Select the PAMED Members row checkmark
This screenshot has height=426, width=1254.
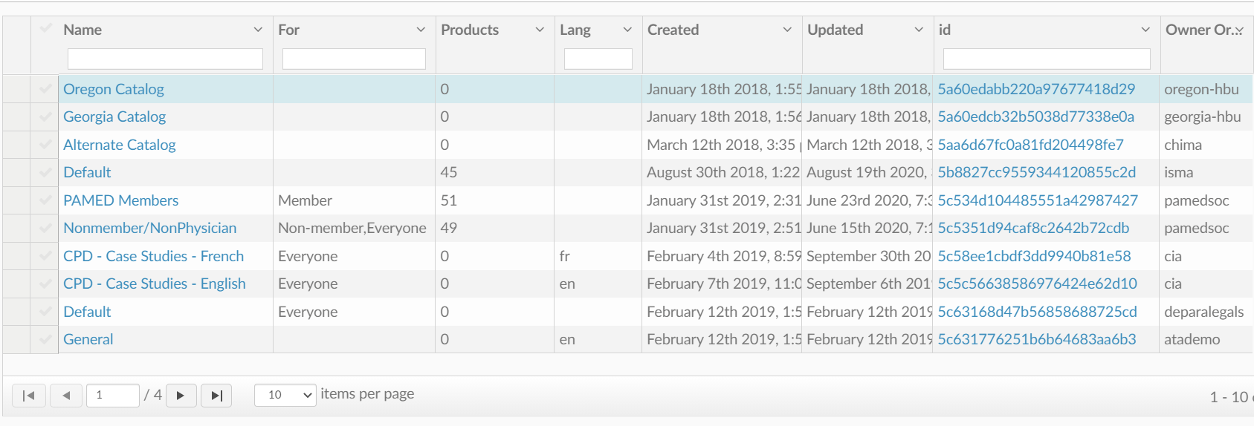coord(45,200)
